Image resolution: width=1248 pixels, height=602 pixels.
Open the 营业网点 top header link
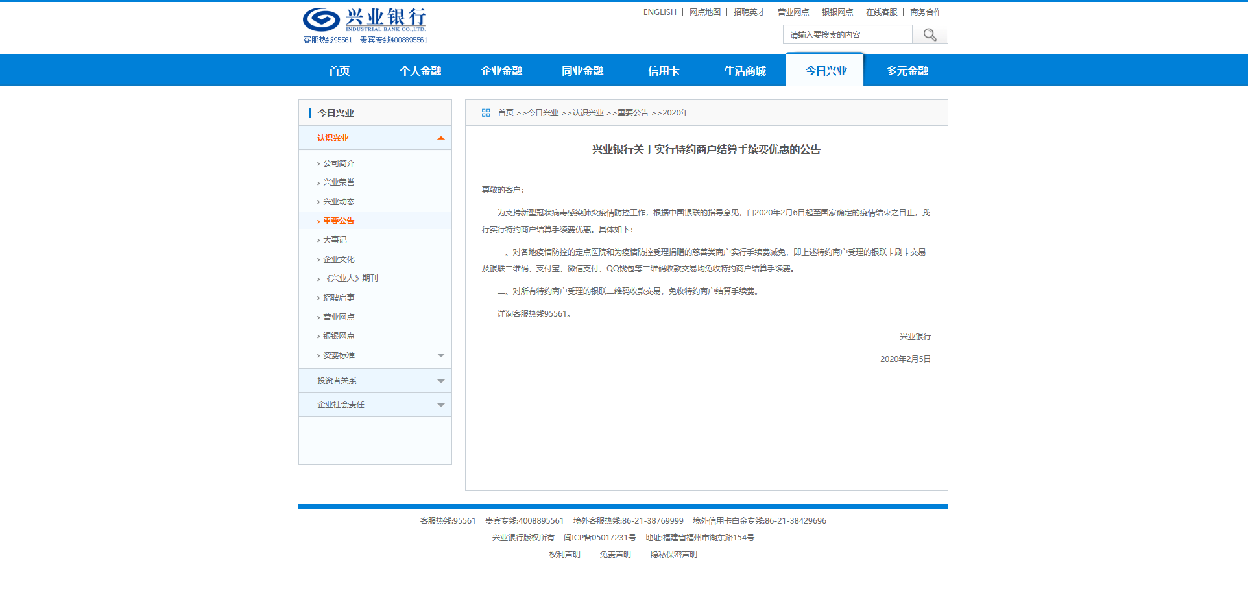tap(793, 12)
